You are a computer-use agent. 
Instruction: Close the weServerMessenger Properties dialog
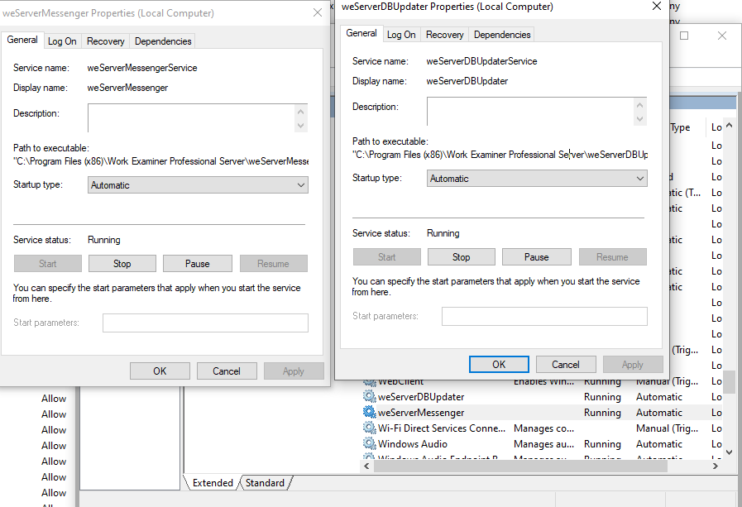pyautogui.click(x=318, y=13)
